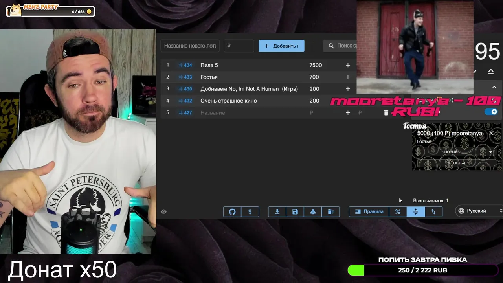This screenshot has width=503, height=283.
Task: Click the 7500 amount value
Action: tap(316, 65)
